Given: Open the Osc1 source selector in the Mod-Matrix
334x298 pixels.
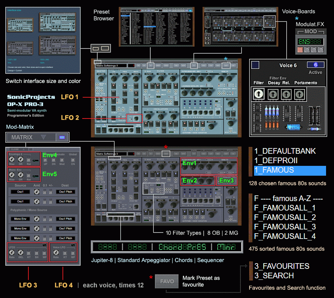Looking at the screenshot, I should click(21, 192).
